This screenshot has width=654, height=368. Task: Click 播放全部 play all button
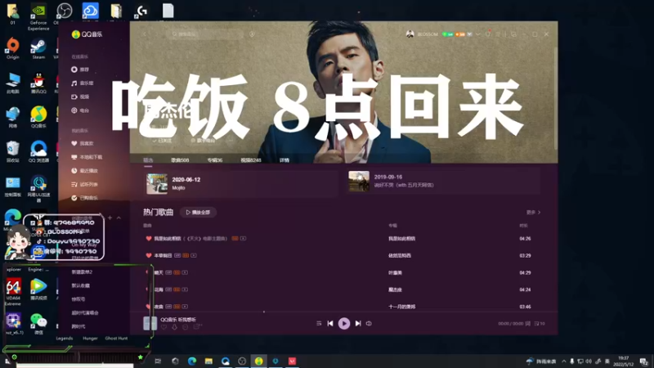(198, 213)
